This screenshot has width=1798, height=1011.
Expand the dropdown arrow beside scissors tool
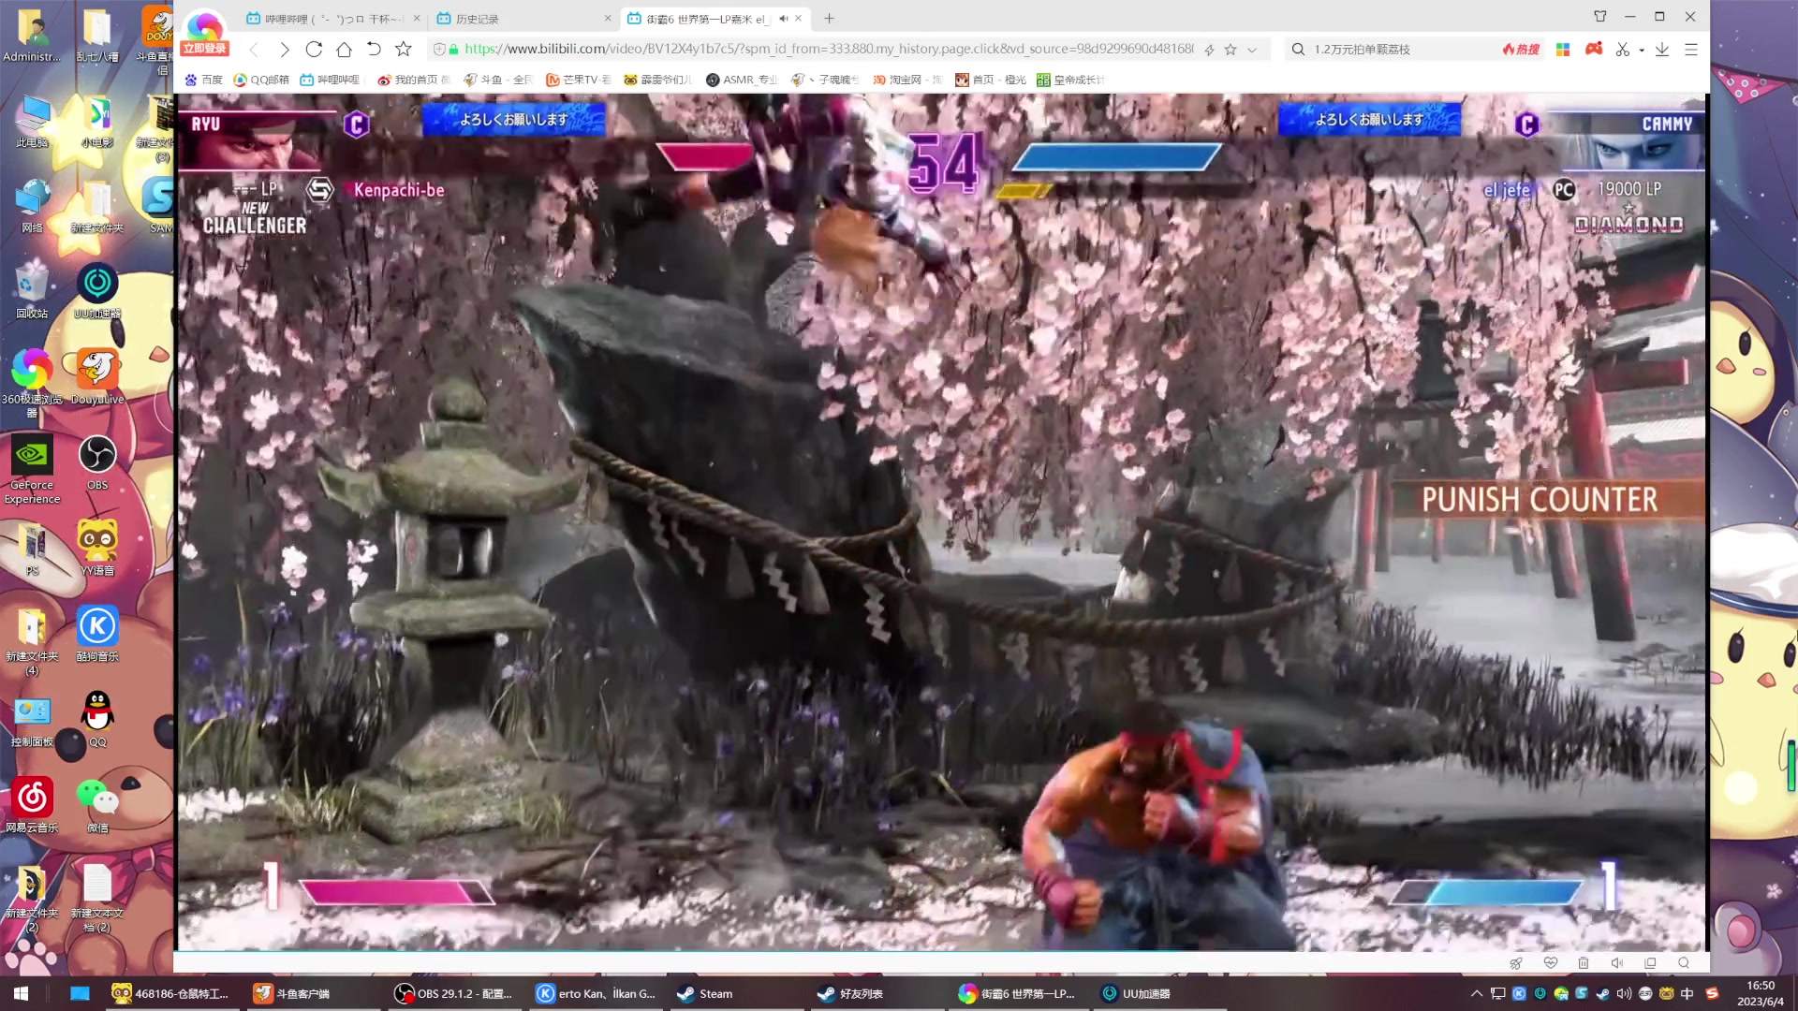click(1642, 50)
